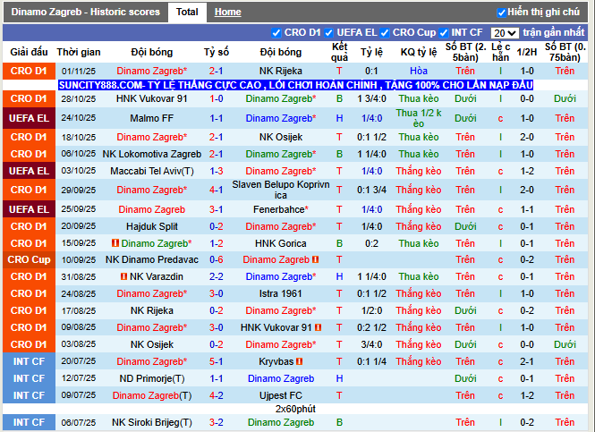Open Maccabi Tel Aviv(T) team link

tap(152, 171)
